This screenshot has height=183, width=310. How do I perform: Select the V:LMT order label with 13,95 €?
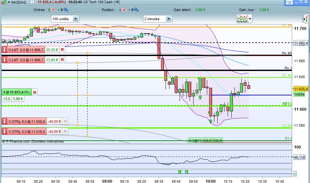pos(26,60)
